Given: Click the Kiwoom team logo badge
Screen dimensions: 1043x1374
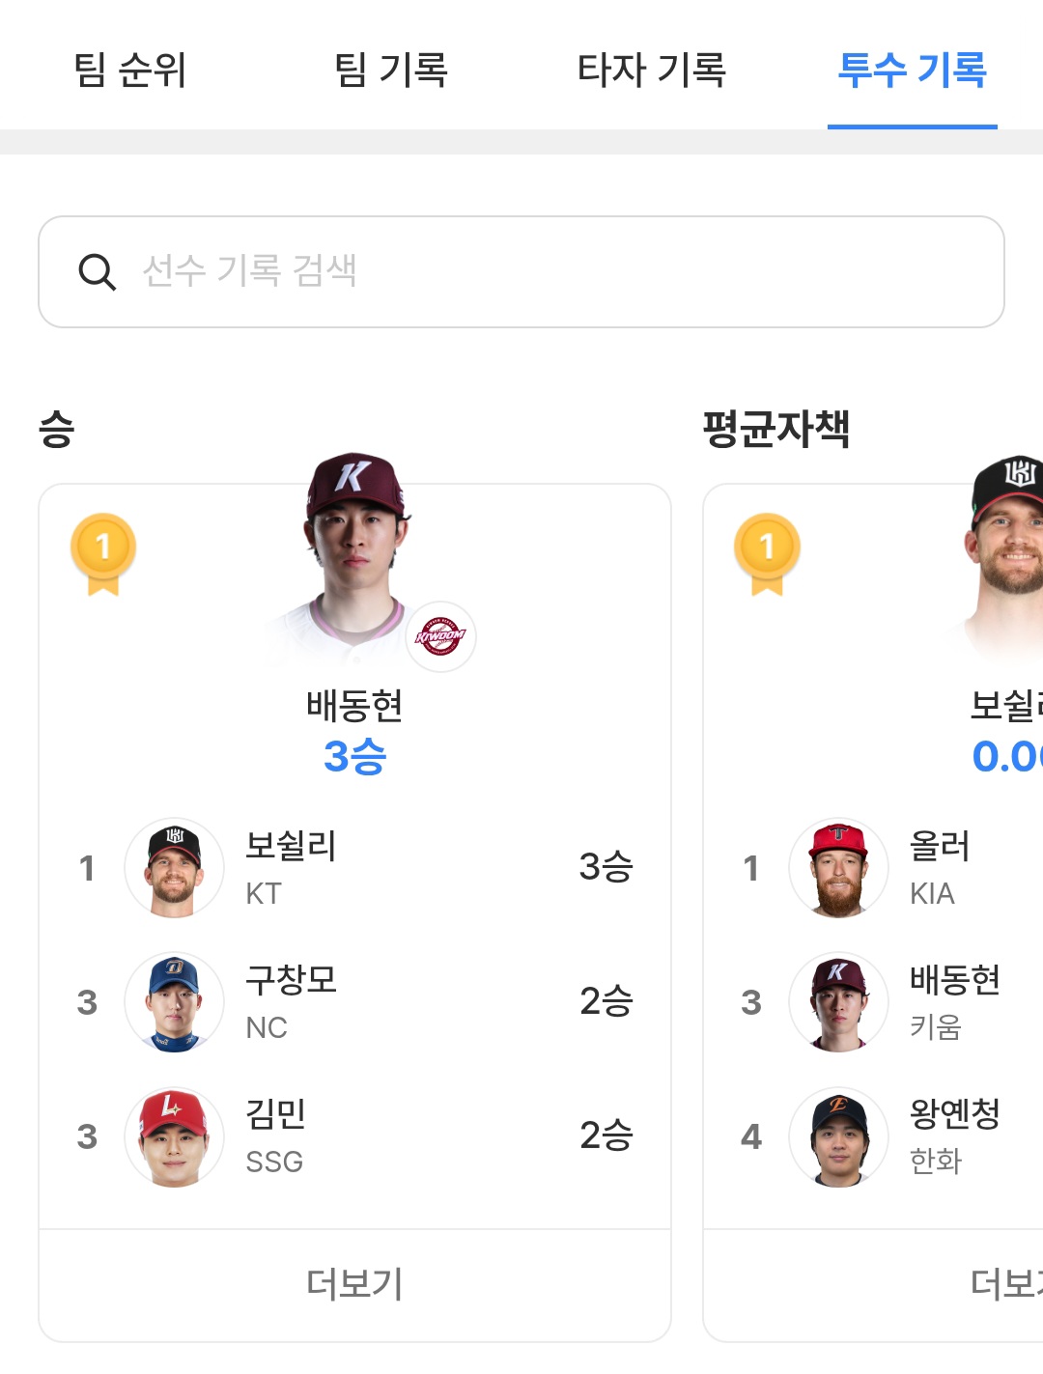Looking at the screenshot, I should point(440,636).
